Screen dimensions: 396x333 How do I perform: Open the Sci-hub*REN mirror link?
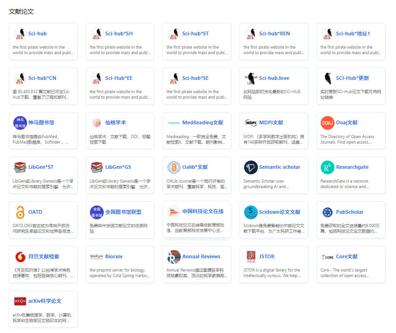coord(274,33)
